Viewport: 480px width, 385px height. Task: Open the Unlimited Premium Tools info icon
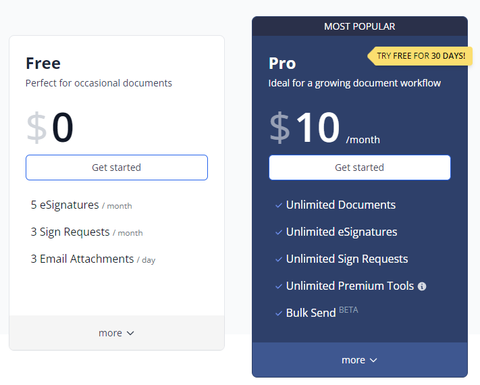pos(422,286)
